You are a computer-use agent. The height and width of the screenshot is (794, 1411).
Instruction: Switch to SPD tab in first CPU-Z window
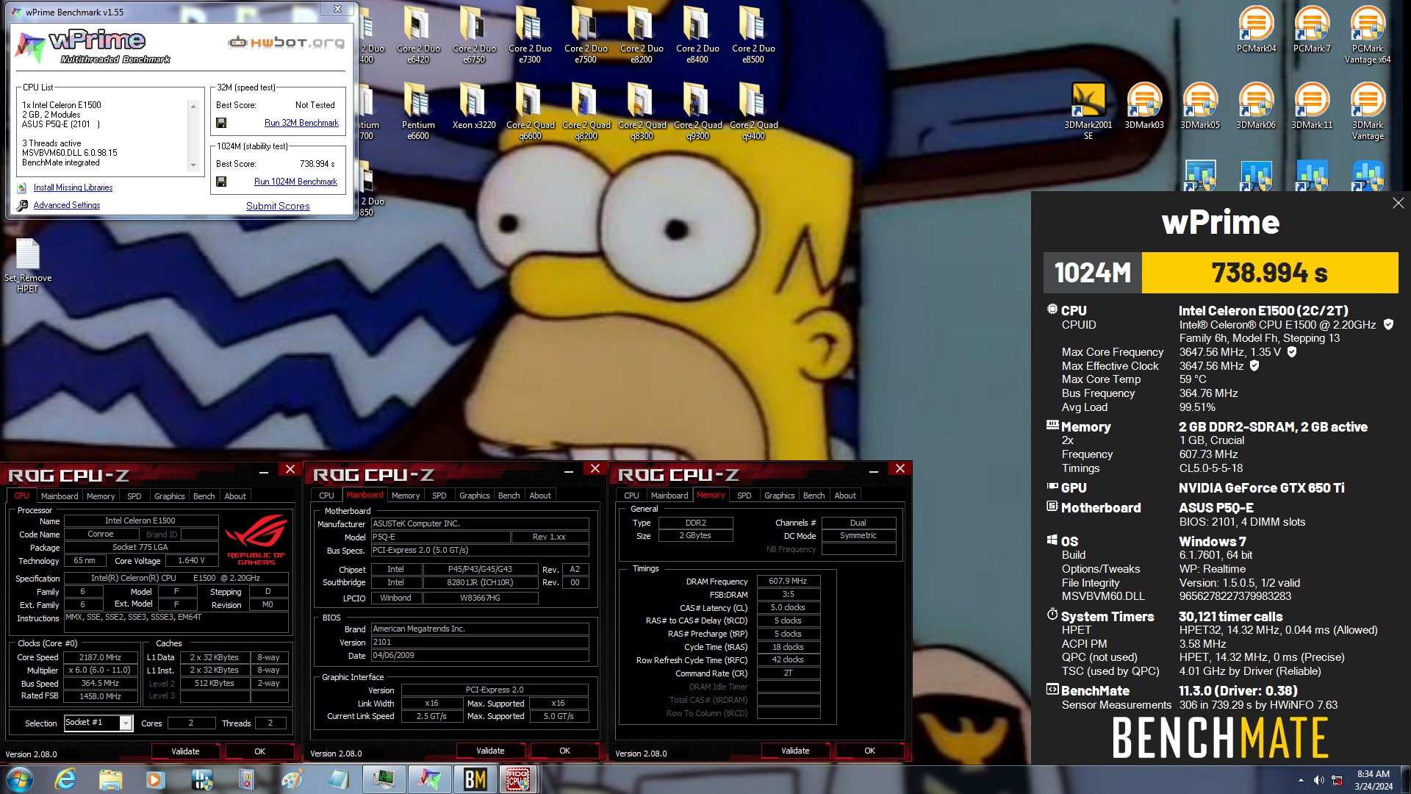(x=134, y=496)
